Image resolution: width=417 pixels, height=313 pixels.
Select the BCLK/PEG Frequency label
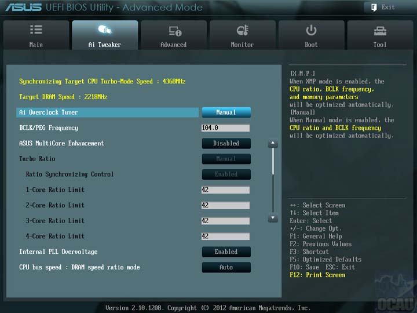[49, 128]
